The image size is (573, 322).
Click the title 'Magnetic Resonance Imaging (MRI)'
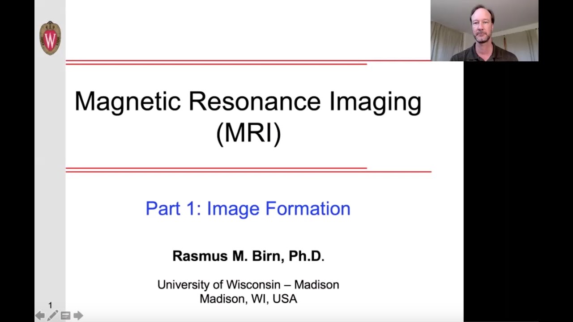(x=248, y=117)
